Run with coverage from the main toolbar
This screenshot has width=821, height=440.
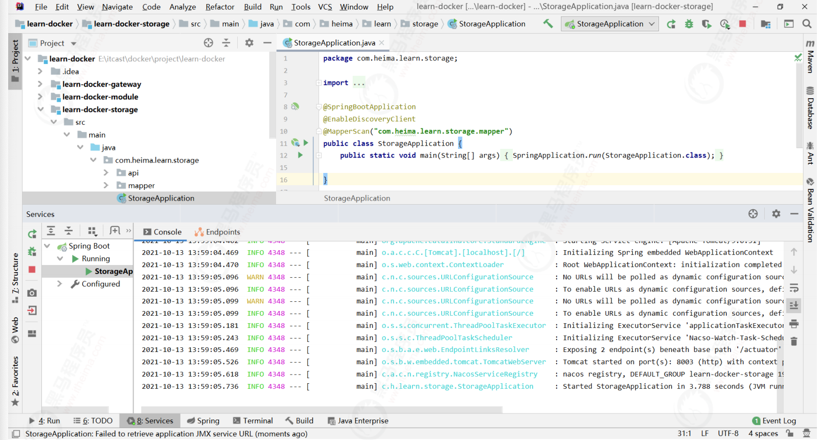pos(706,24)
